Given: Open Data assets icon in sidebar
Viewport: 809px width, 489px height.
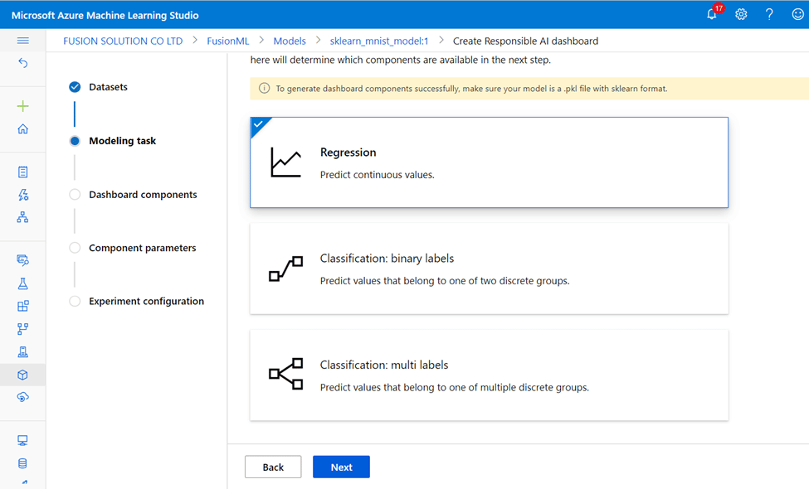Looking at the screenshot, I should pyautogui.click(x=22, y=260).
